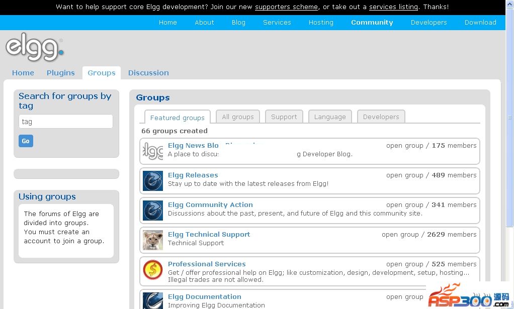Click 'Search for groups by tag' heading
This screenshot has width=514, height=309.
point(65,101)
